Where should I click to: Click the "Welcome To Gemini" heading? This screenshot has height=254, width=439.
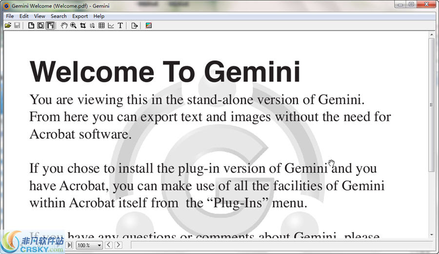point(165,72)
